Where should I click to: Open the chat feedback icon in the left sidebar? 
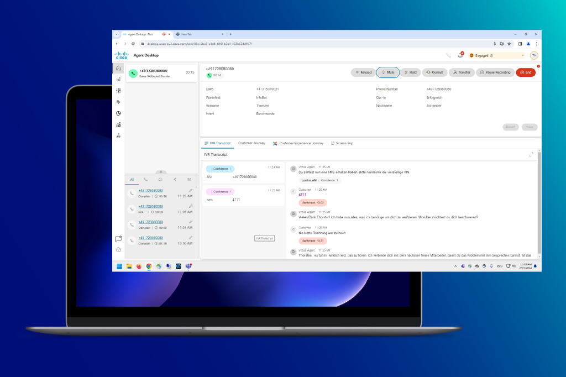pyautogui.click(x=118, y=239)
